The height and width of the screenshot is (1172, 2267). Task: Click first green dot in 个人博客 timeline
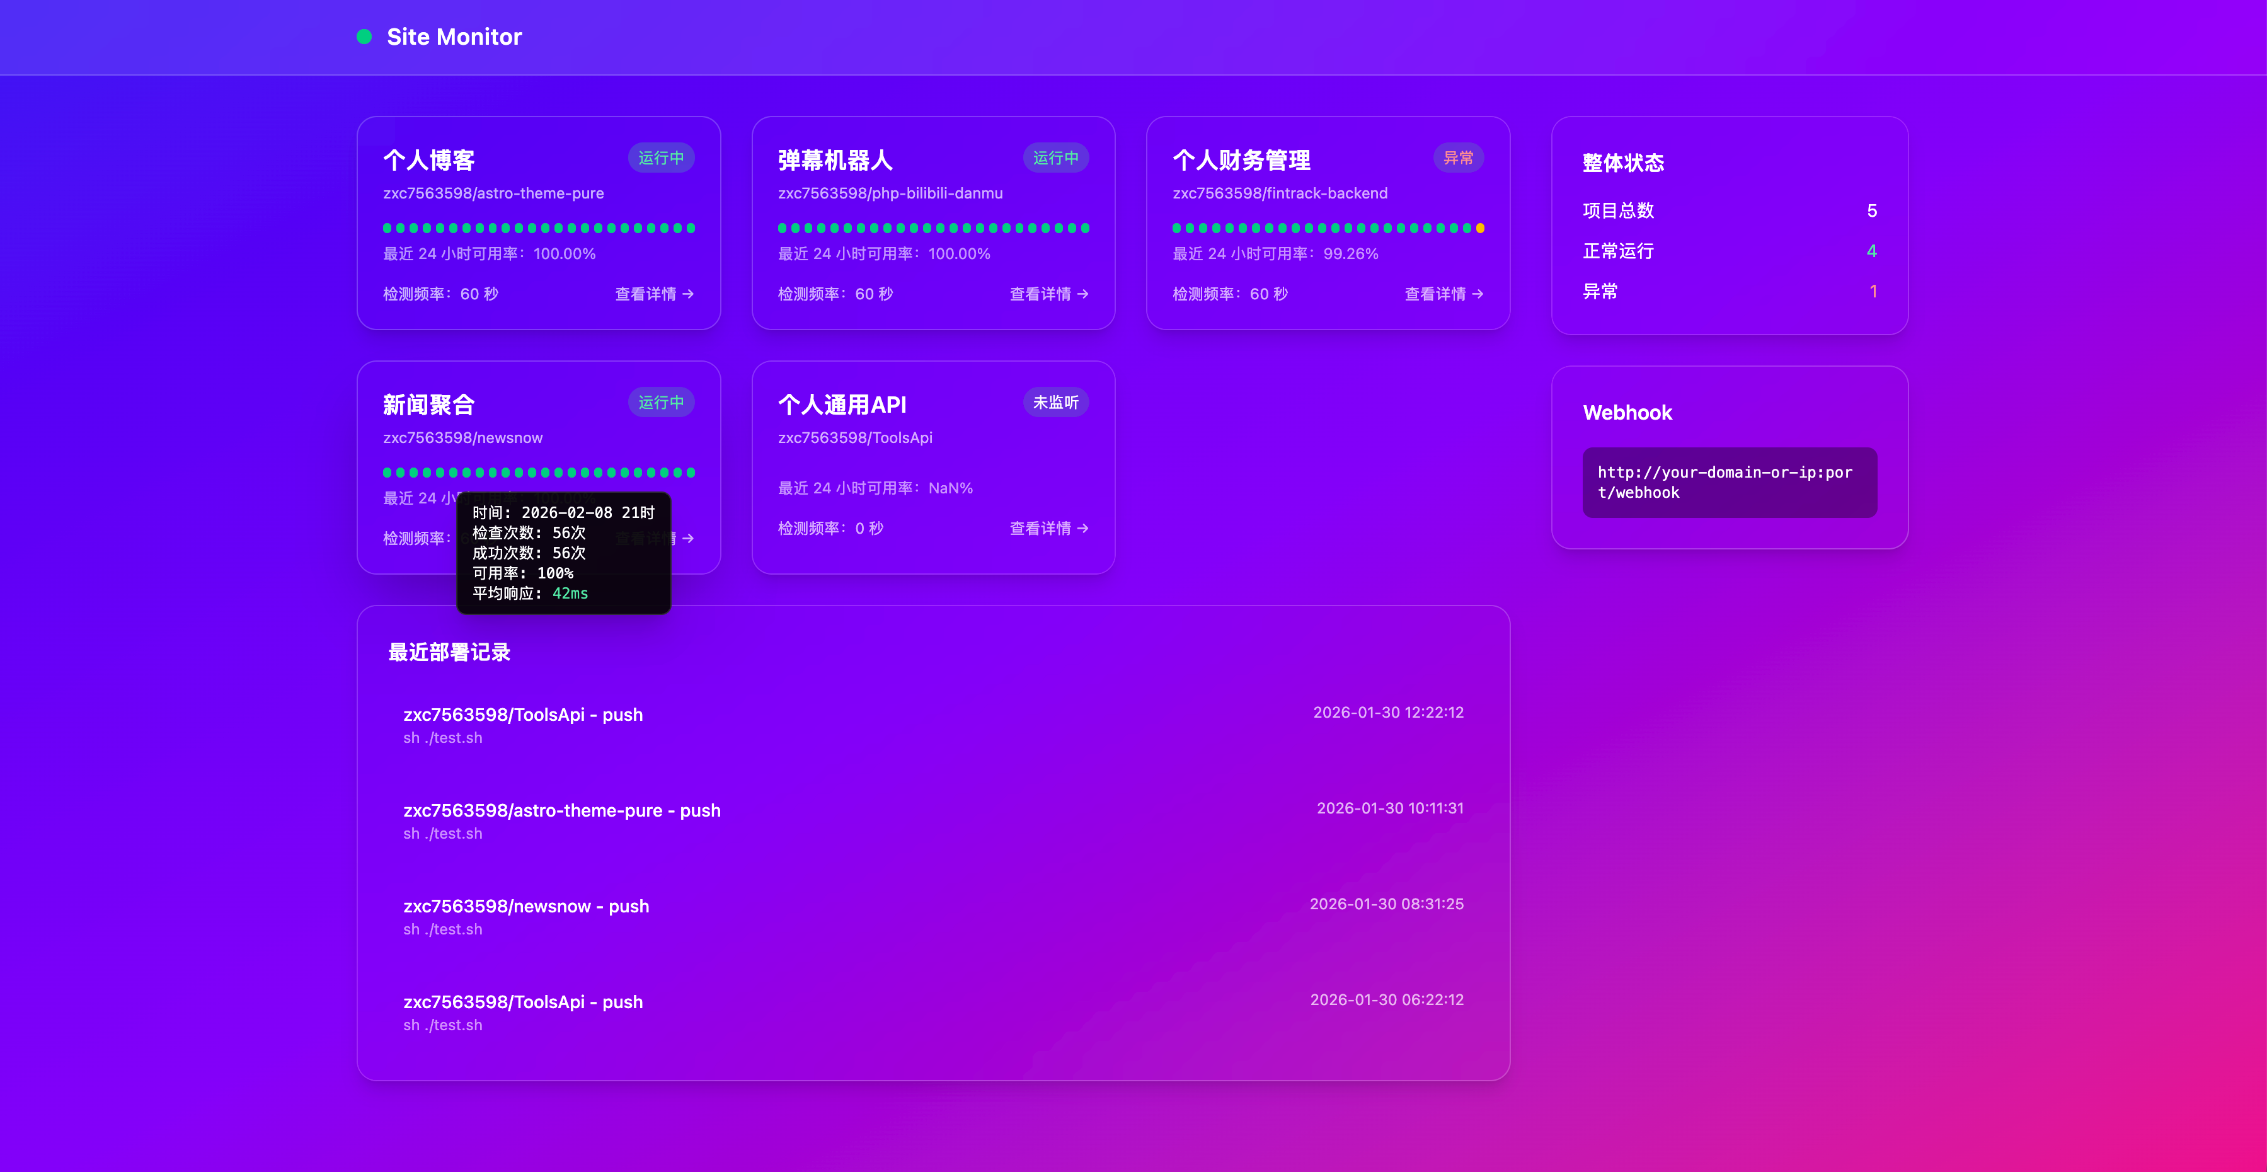pos(388,229)
